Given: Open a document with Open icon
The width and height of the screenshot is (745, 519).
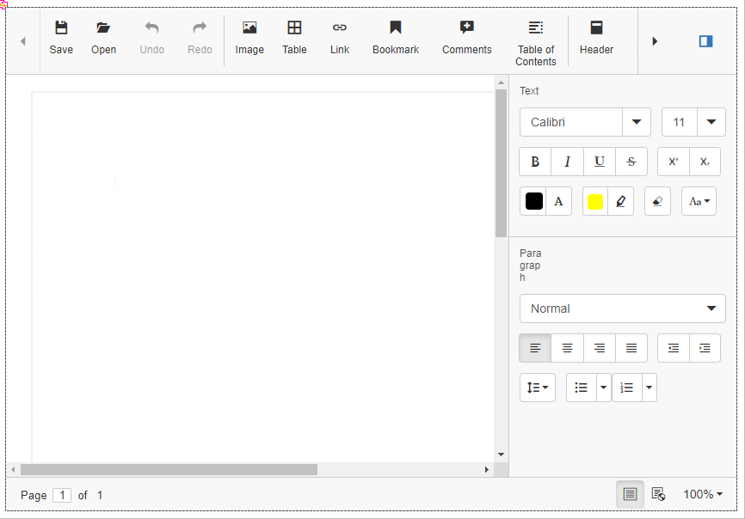Looking at the screenshot, I should point(103,38).
